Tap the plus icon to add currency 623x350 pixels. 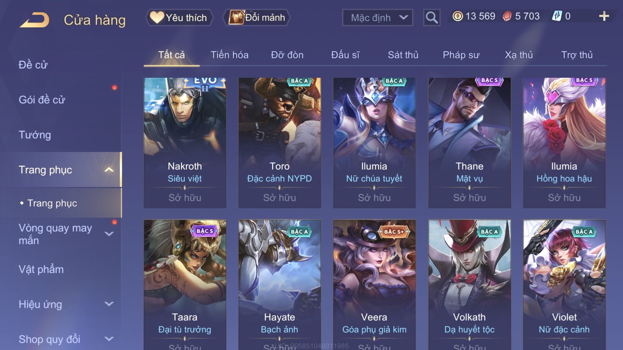click(604, 16)
